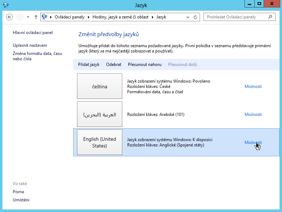Open the recent locations dropdown arrow

[28, 17]
